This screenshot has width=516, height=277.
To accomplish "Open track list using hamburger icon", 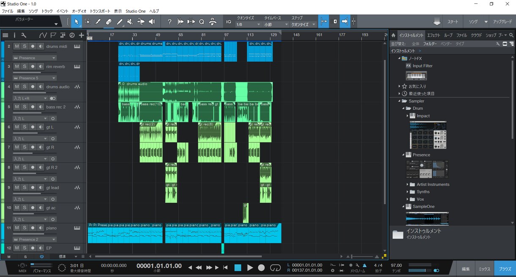I will (5, 35).
